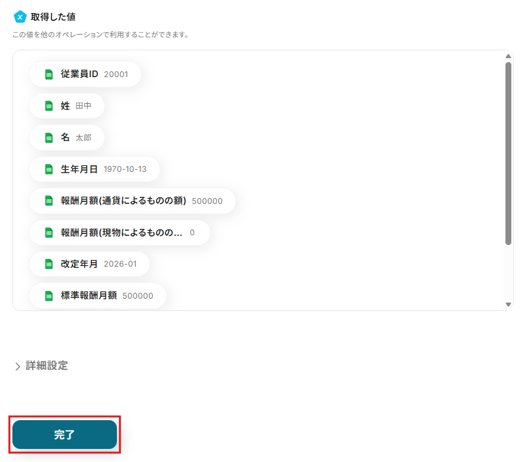Click sheet icon beside 報酬月額(通貨によるものの額)

click(x=48, y=201)
